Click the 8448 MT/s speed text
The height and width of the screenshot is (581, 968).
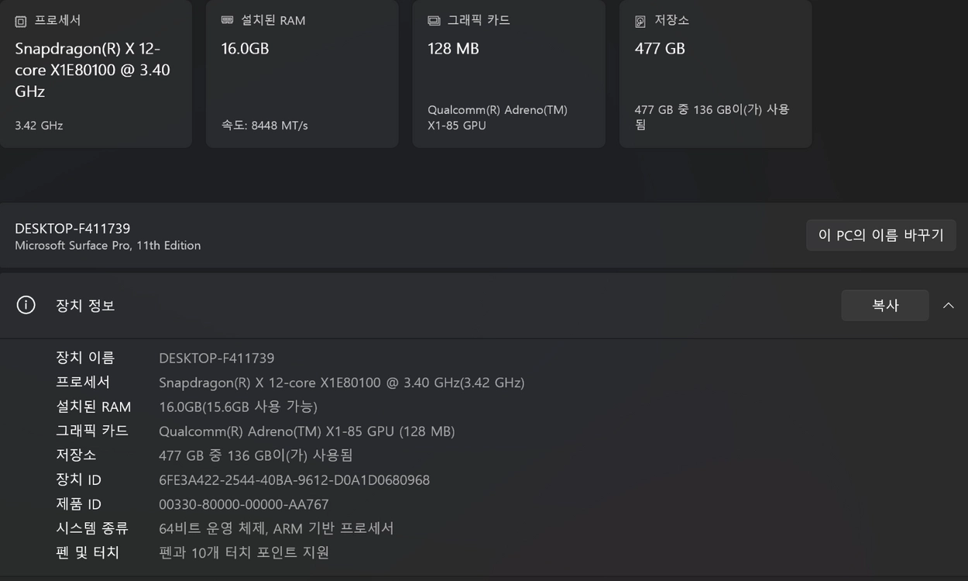(x=280, y=125)
